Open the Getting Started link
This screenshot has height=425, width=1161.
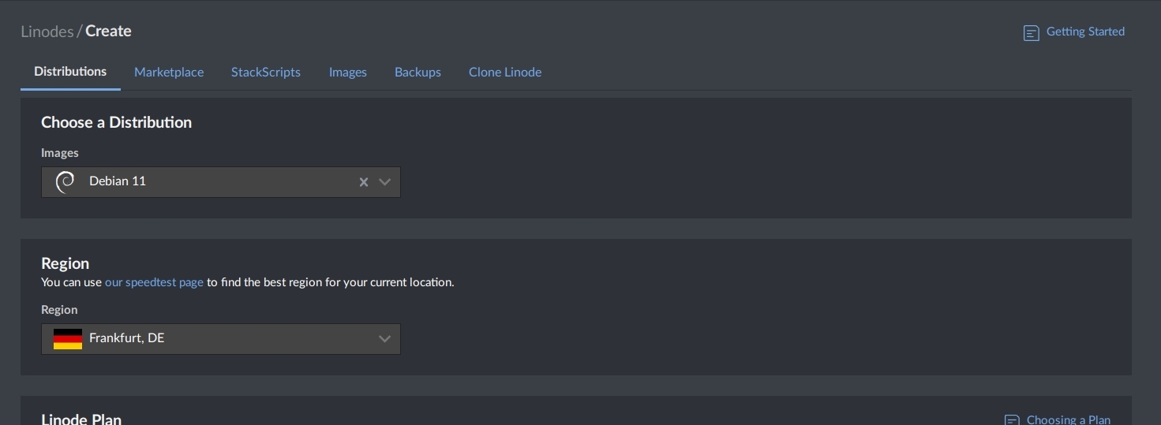pyautogui.click(x=1085, y=32)
